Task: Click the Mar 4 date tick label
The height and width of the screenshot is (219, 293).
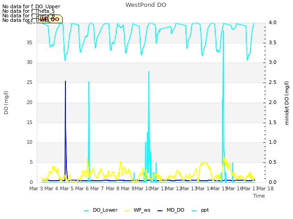Action: pyautogui.click(x=51, y=188)
